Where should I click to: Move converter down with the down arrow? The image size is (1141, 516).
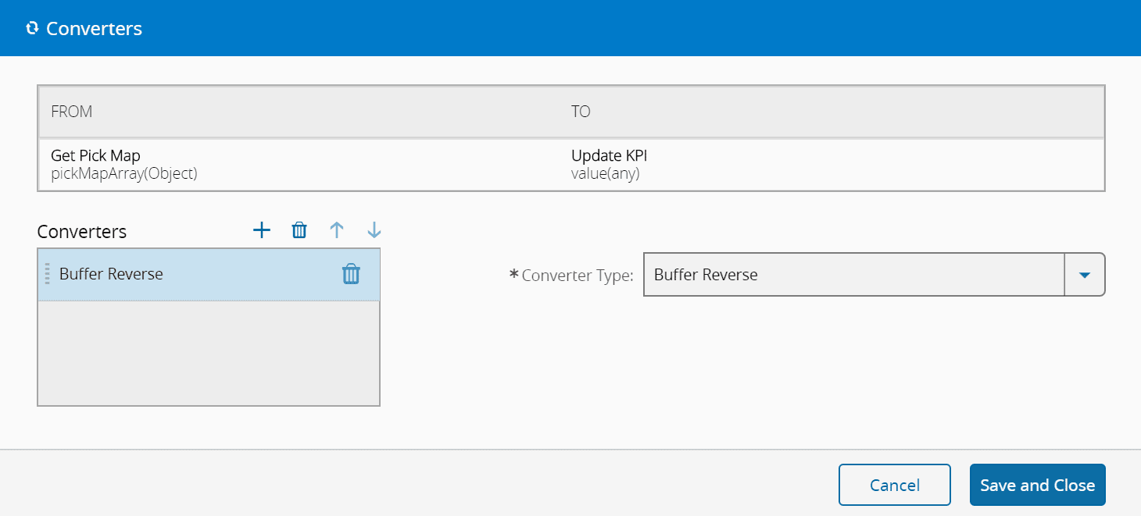point(374,230)
